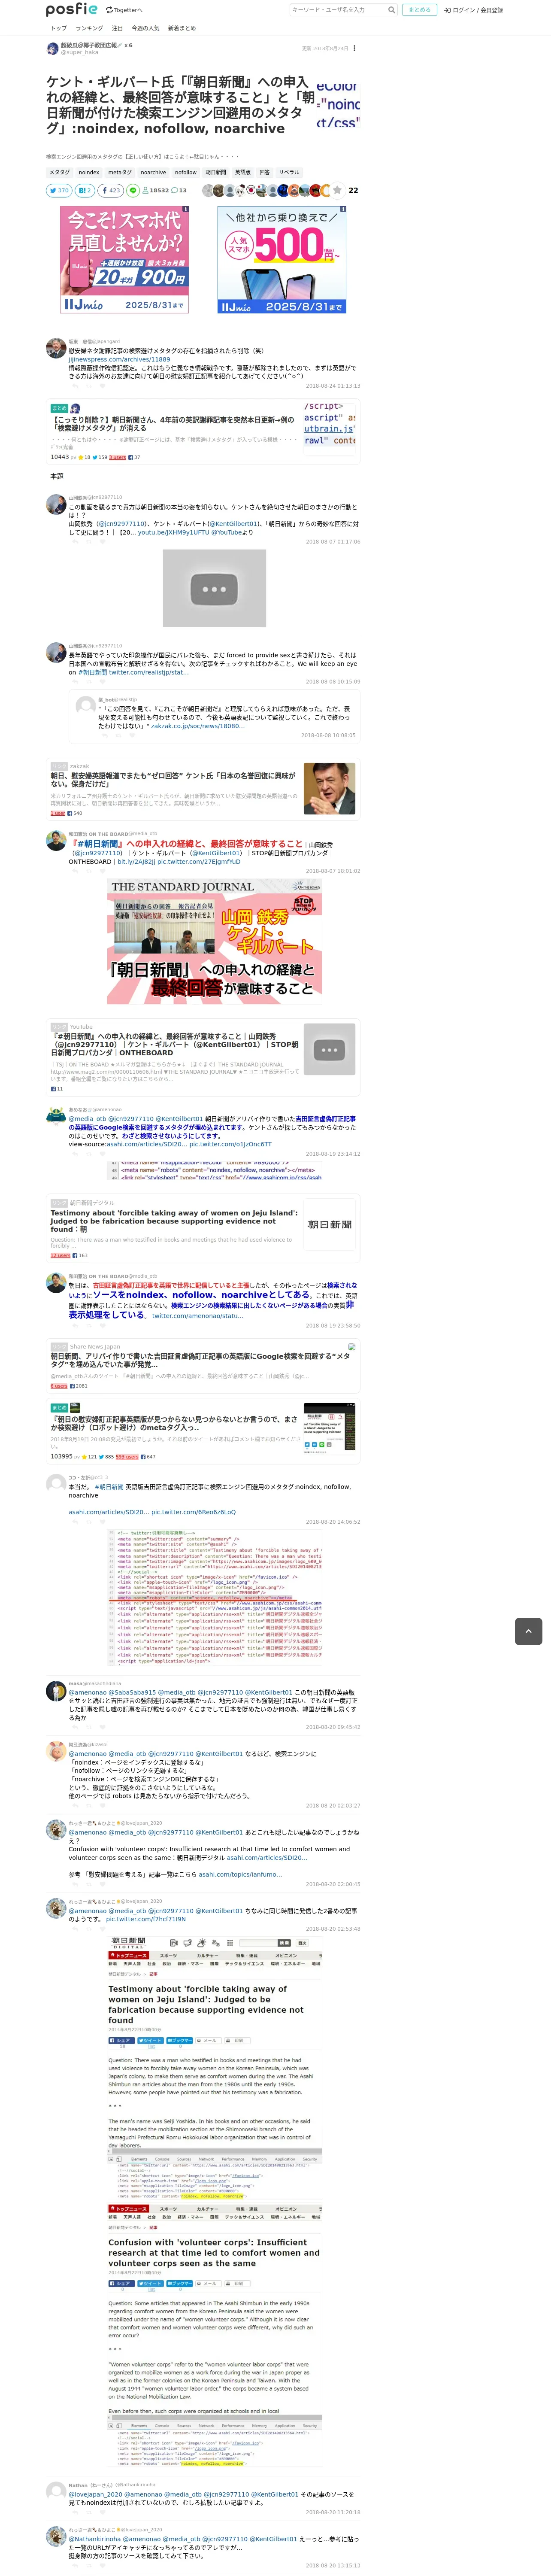The image size is (551, 2576).
Task: Open Nathan (ねーさん) user avatar
Action: click(56, 2490)
